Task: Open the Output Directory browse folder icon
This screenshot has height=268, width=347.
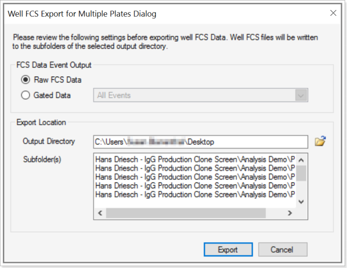Action: pyautogui.click(x=320, y=141)
